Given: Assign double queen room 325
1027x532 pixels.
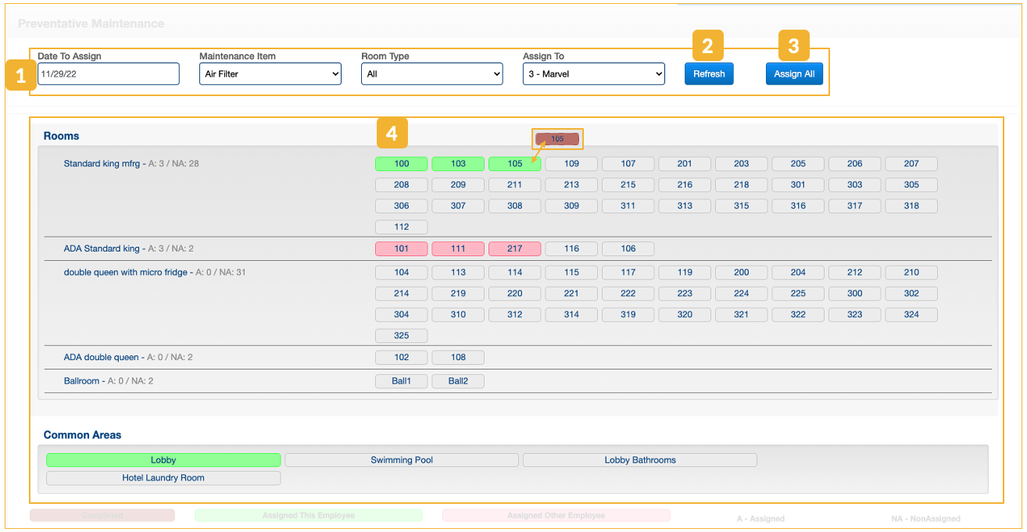Looking at the screenshot, I should click(x=402, y=336).
